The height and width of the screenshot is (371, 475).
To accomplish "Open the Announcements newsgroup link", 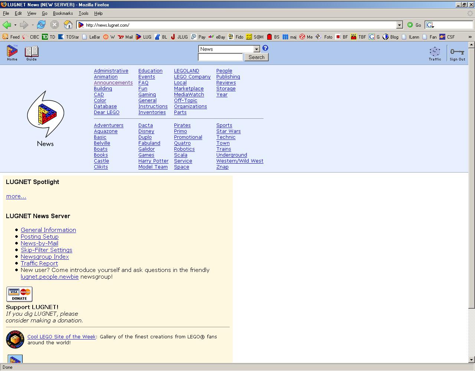I will 113,83.
